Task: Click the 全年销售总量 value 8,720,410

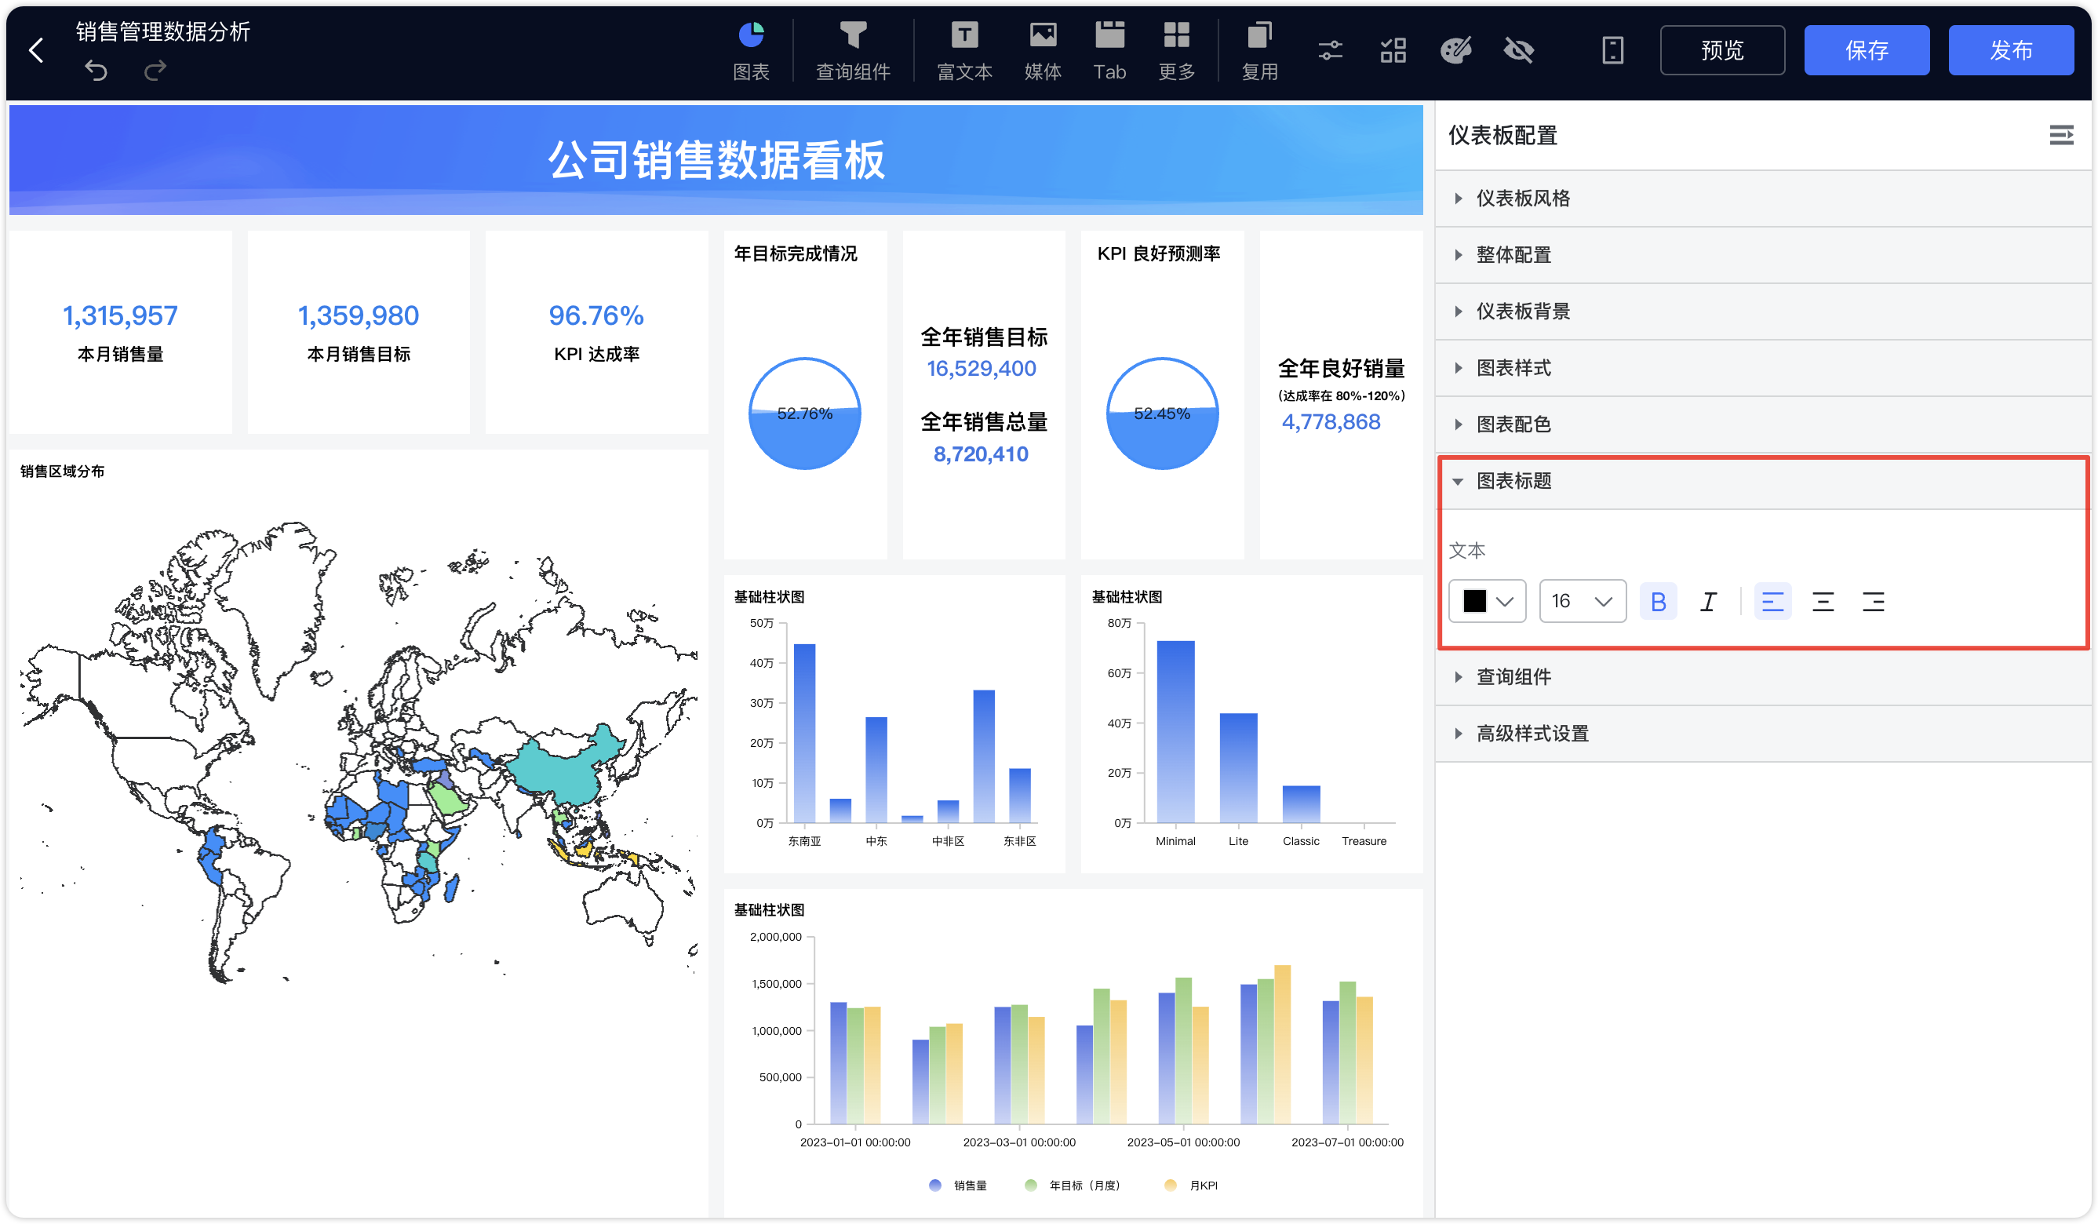Action: [981, 454]
